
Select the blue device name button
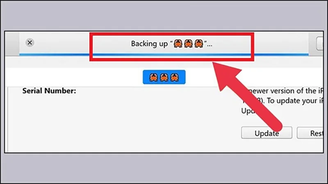tap(164, 77)
